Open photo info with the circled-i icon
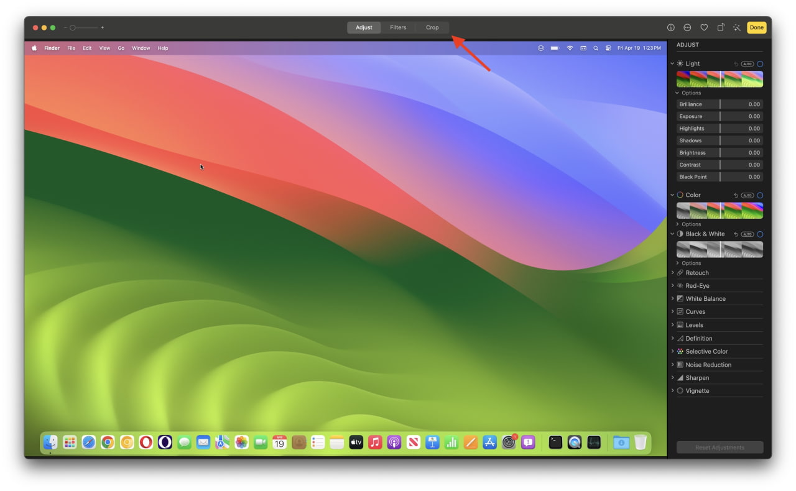Viewport: 796px width, 491px height. coord(671,27)
